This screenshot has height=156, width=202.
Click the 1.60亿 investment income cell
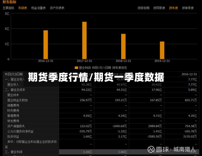(88, 137)
